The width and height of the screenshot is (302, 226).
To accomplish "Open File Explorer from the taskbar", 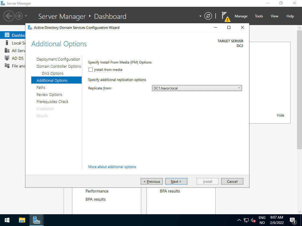I will (x=22, y=220).
